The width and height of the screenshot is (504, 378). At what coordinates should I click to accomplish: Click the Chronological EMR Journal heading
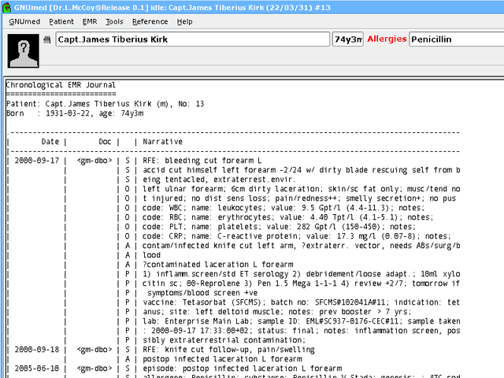61,85
